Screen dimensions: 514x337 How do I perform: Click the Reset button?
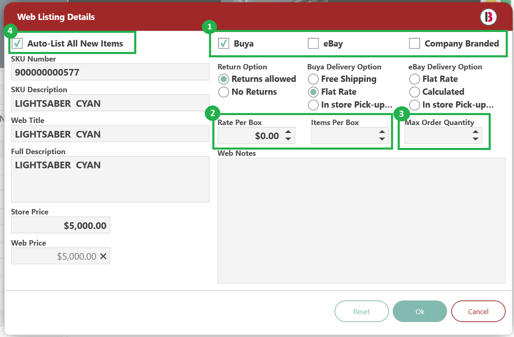[362, 311]
